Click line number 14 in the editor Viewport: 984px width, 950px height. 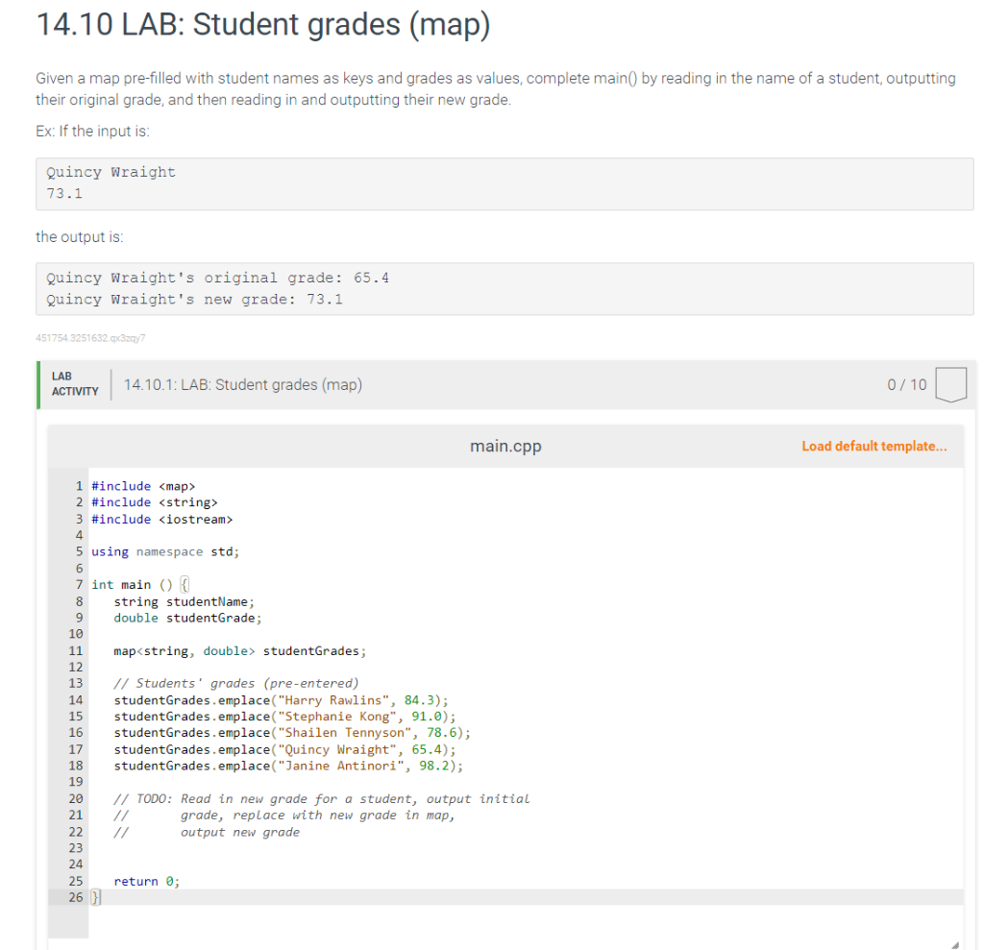[77, 699]
